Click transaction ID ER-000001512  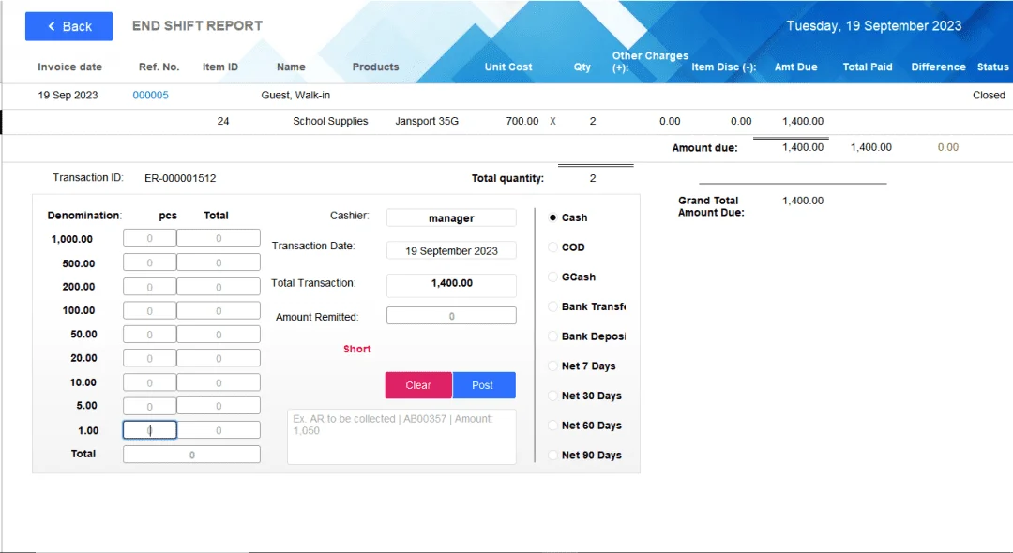point(180,178)
